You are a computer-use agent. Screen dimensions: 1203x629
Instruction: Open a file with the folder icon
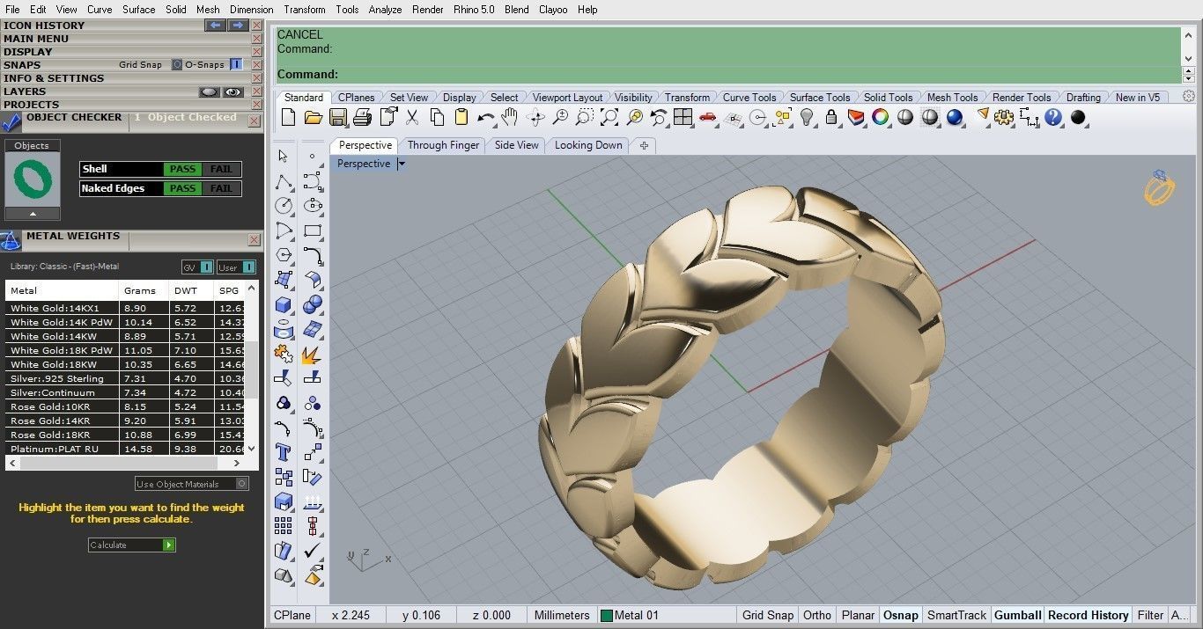tap(313, 117)
